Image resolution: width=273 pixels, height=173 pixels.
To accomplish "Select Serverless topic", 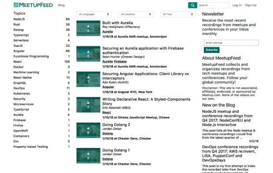I will [21, 41].
